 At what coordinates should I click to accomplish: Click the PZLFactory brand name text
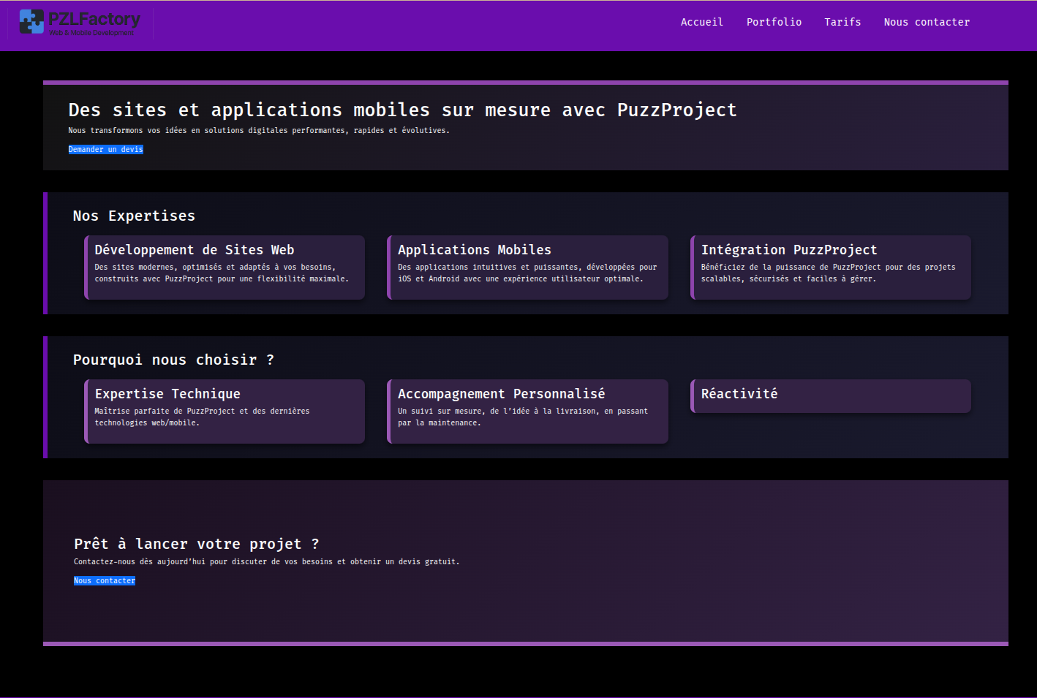click(x=94, y=19)
